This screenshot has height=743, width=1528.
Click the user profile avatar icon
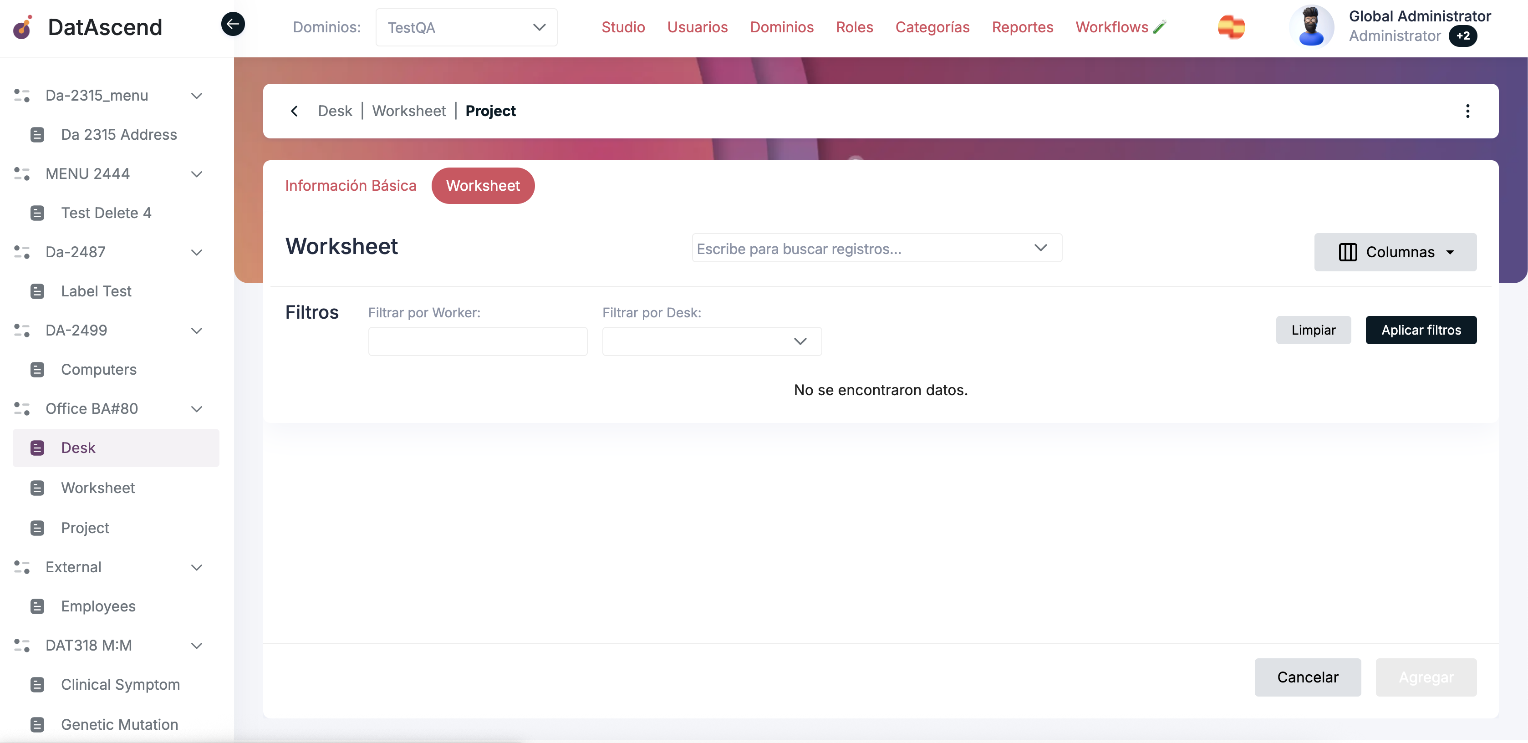coord(1311,26)
